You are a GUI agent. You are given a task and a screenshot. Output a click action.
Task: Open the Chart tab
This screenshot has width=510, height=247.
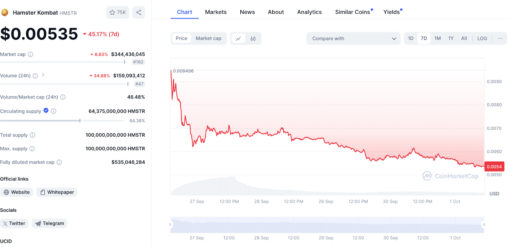pyautogui.click(x=185, y=12)
